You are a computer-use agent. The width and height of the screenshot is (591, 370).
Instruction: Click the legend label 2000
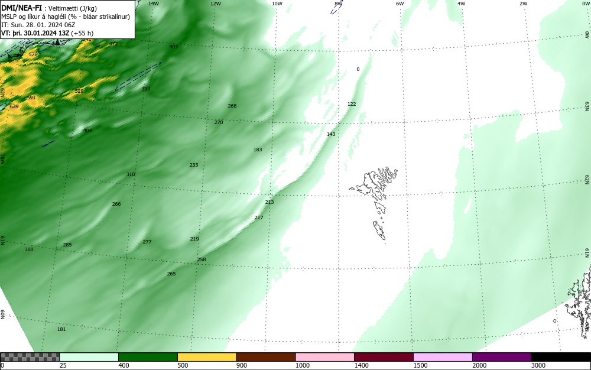click(x=479, y=365)
